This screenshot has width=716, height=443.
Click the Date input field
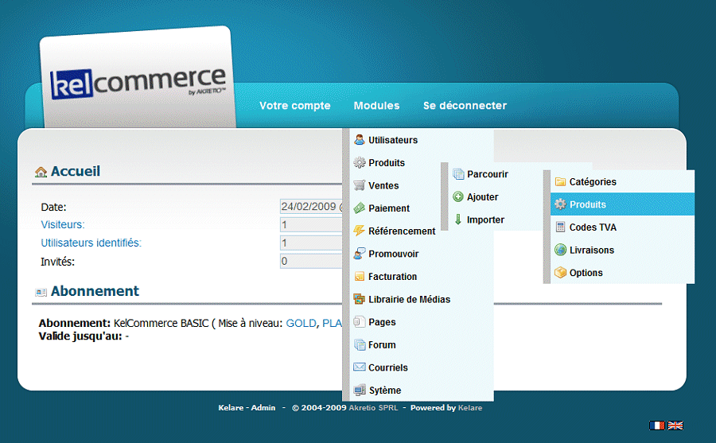point(312,207)
